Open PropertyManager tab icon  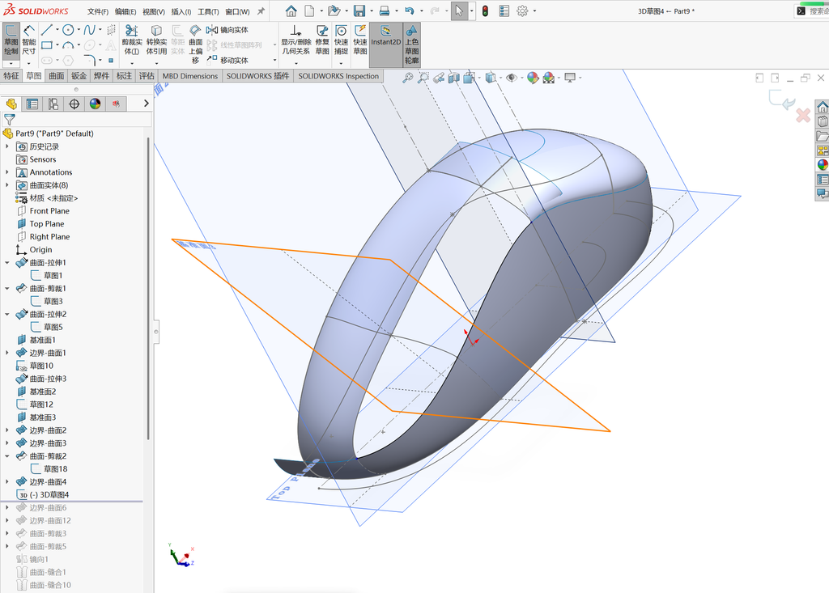click(x=32, y=104)
